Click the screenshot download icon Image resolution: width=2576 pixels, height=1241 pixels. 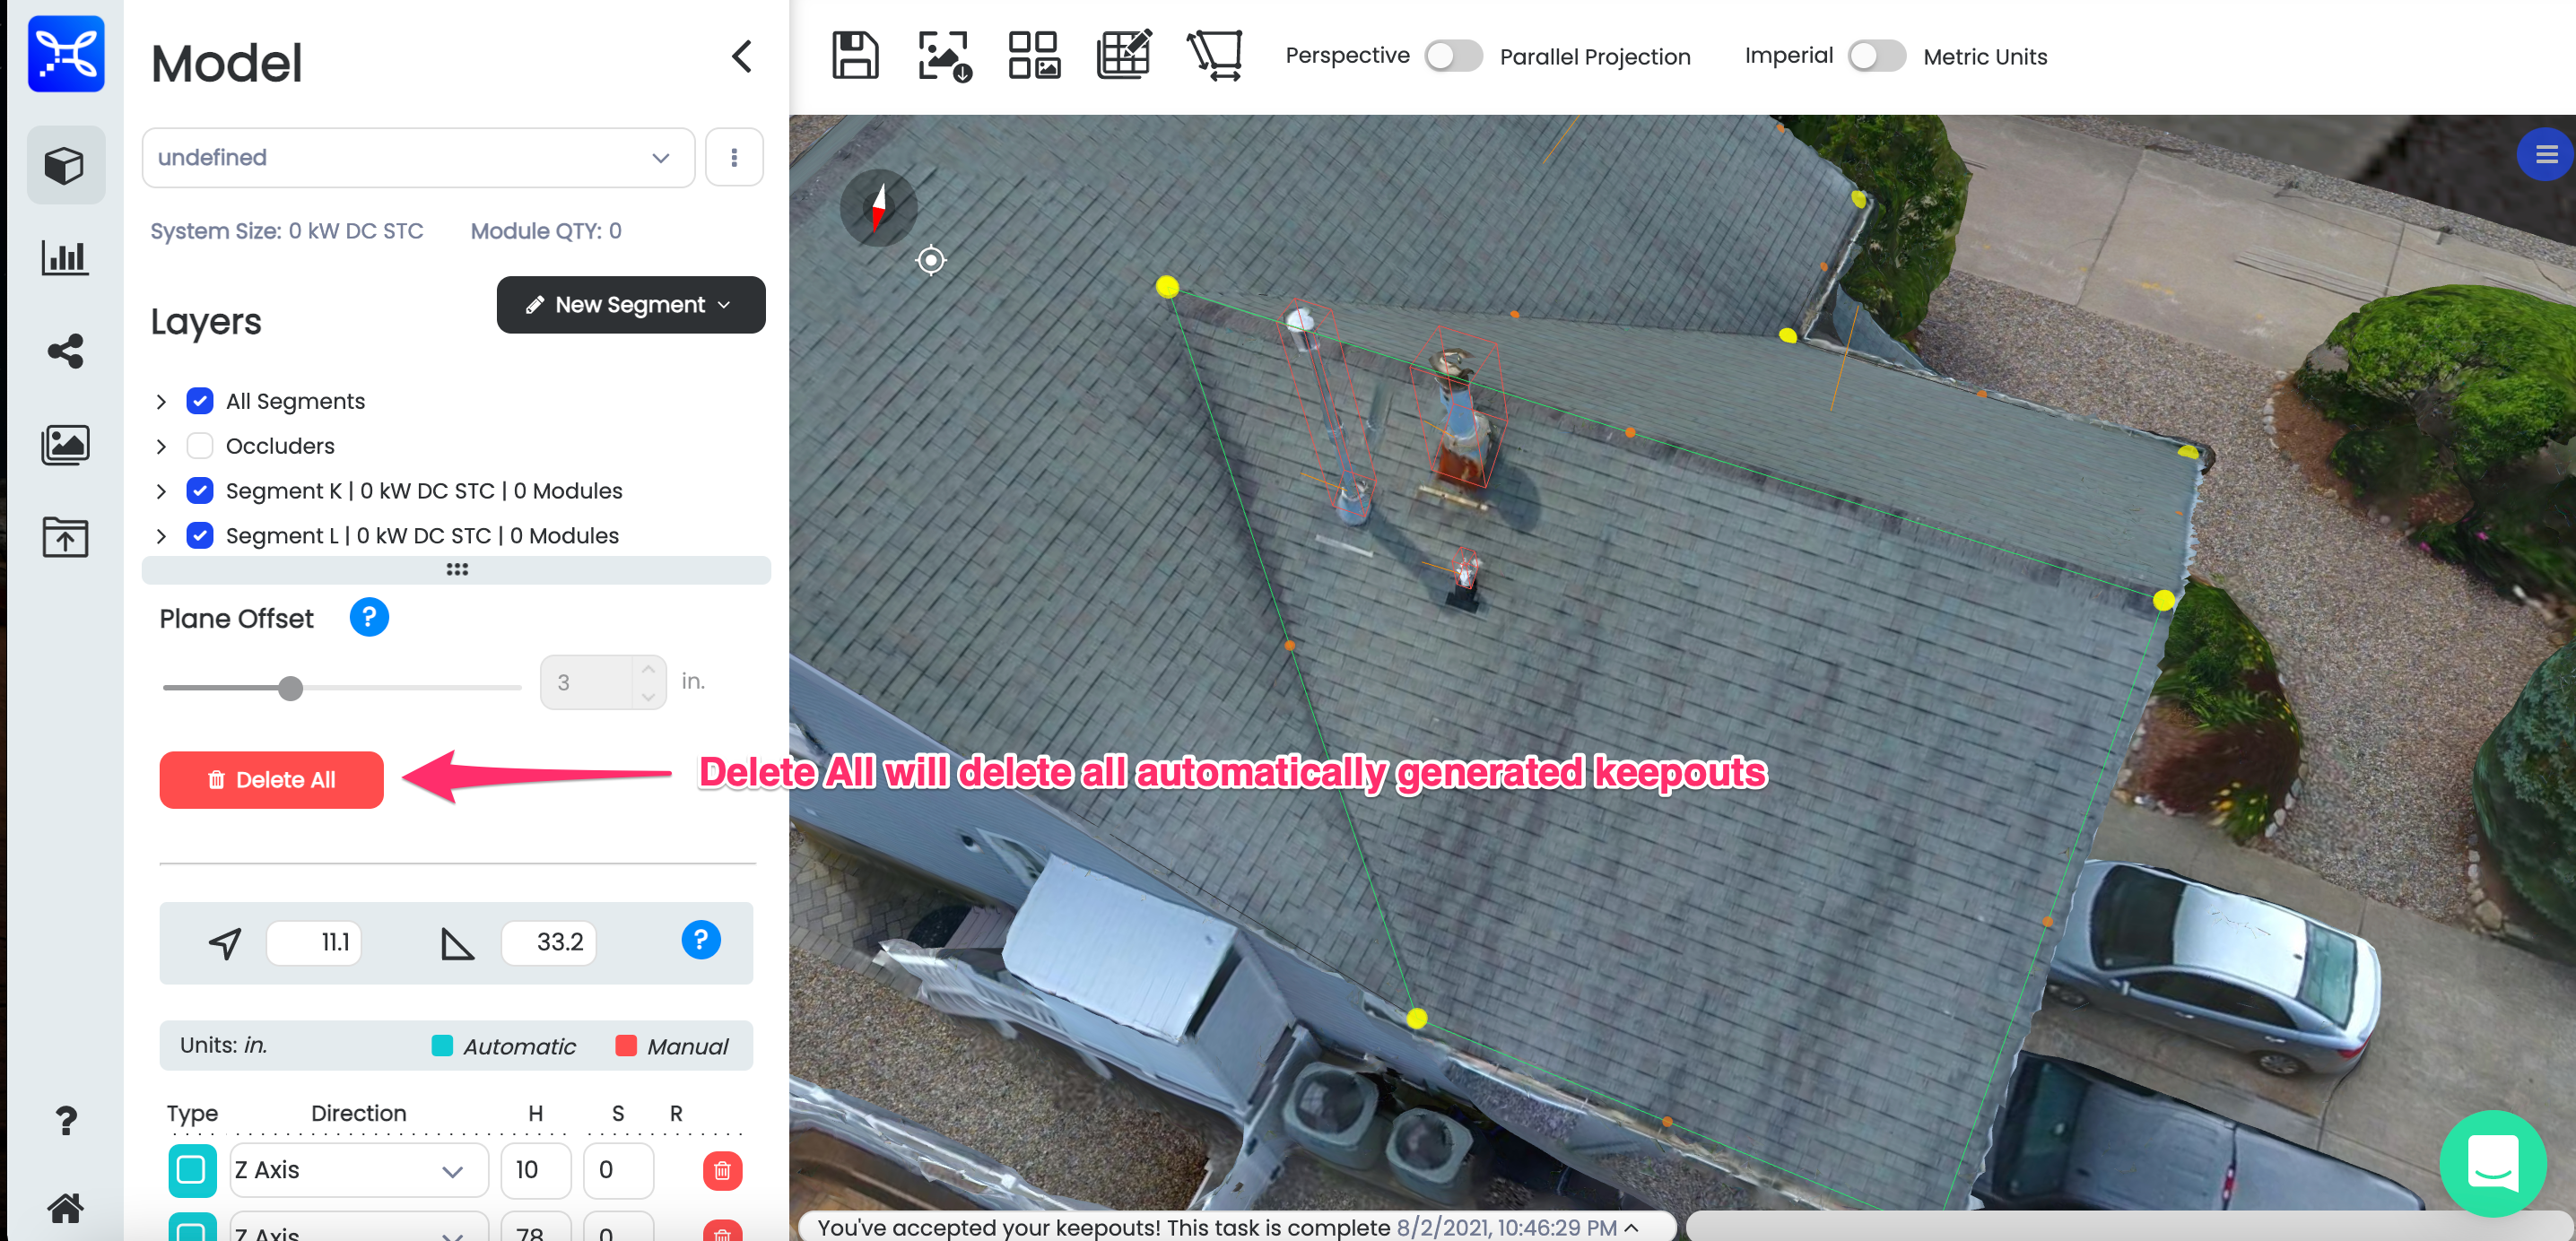tap(943, 56)
